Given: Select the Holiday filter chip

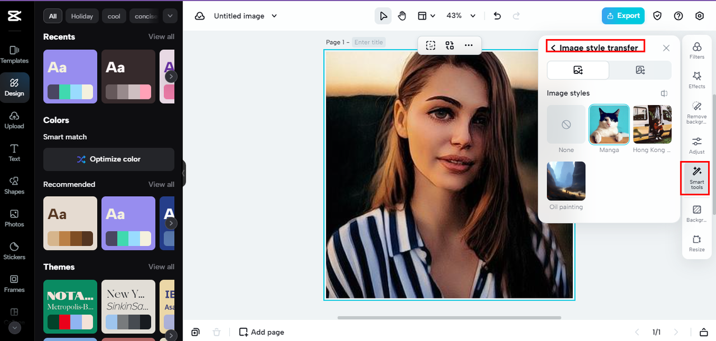Looking at the screenshot, I should pyautogui.click(x=82, y=16).
